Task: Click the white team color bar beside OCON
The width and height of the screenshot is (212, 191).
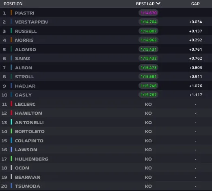Action: click(x=11, y=167)
